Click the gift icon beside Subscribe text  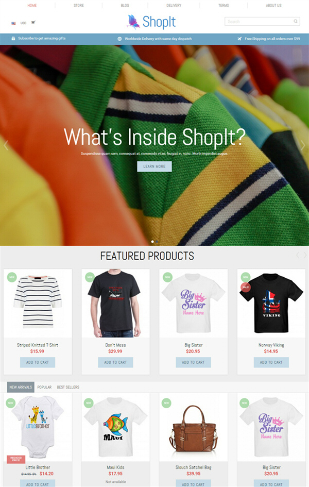tap(13, 39)
